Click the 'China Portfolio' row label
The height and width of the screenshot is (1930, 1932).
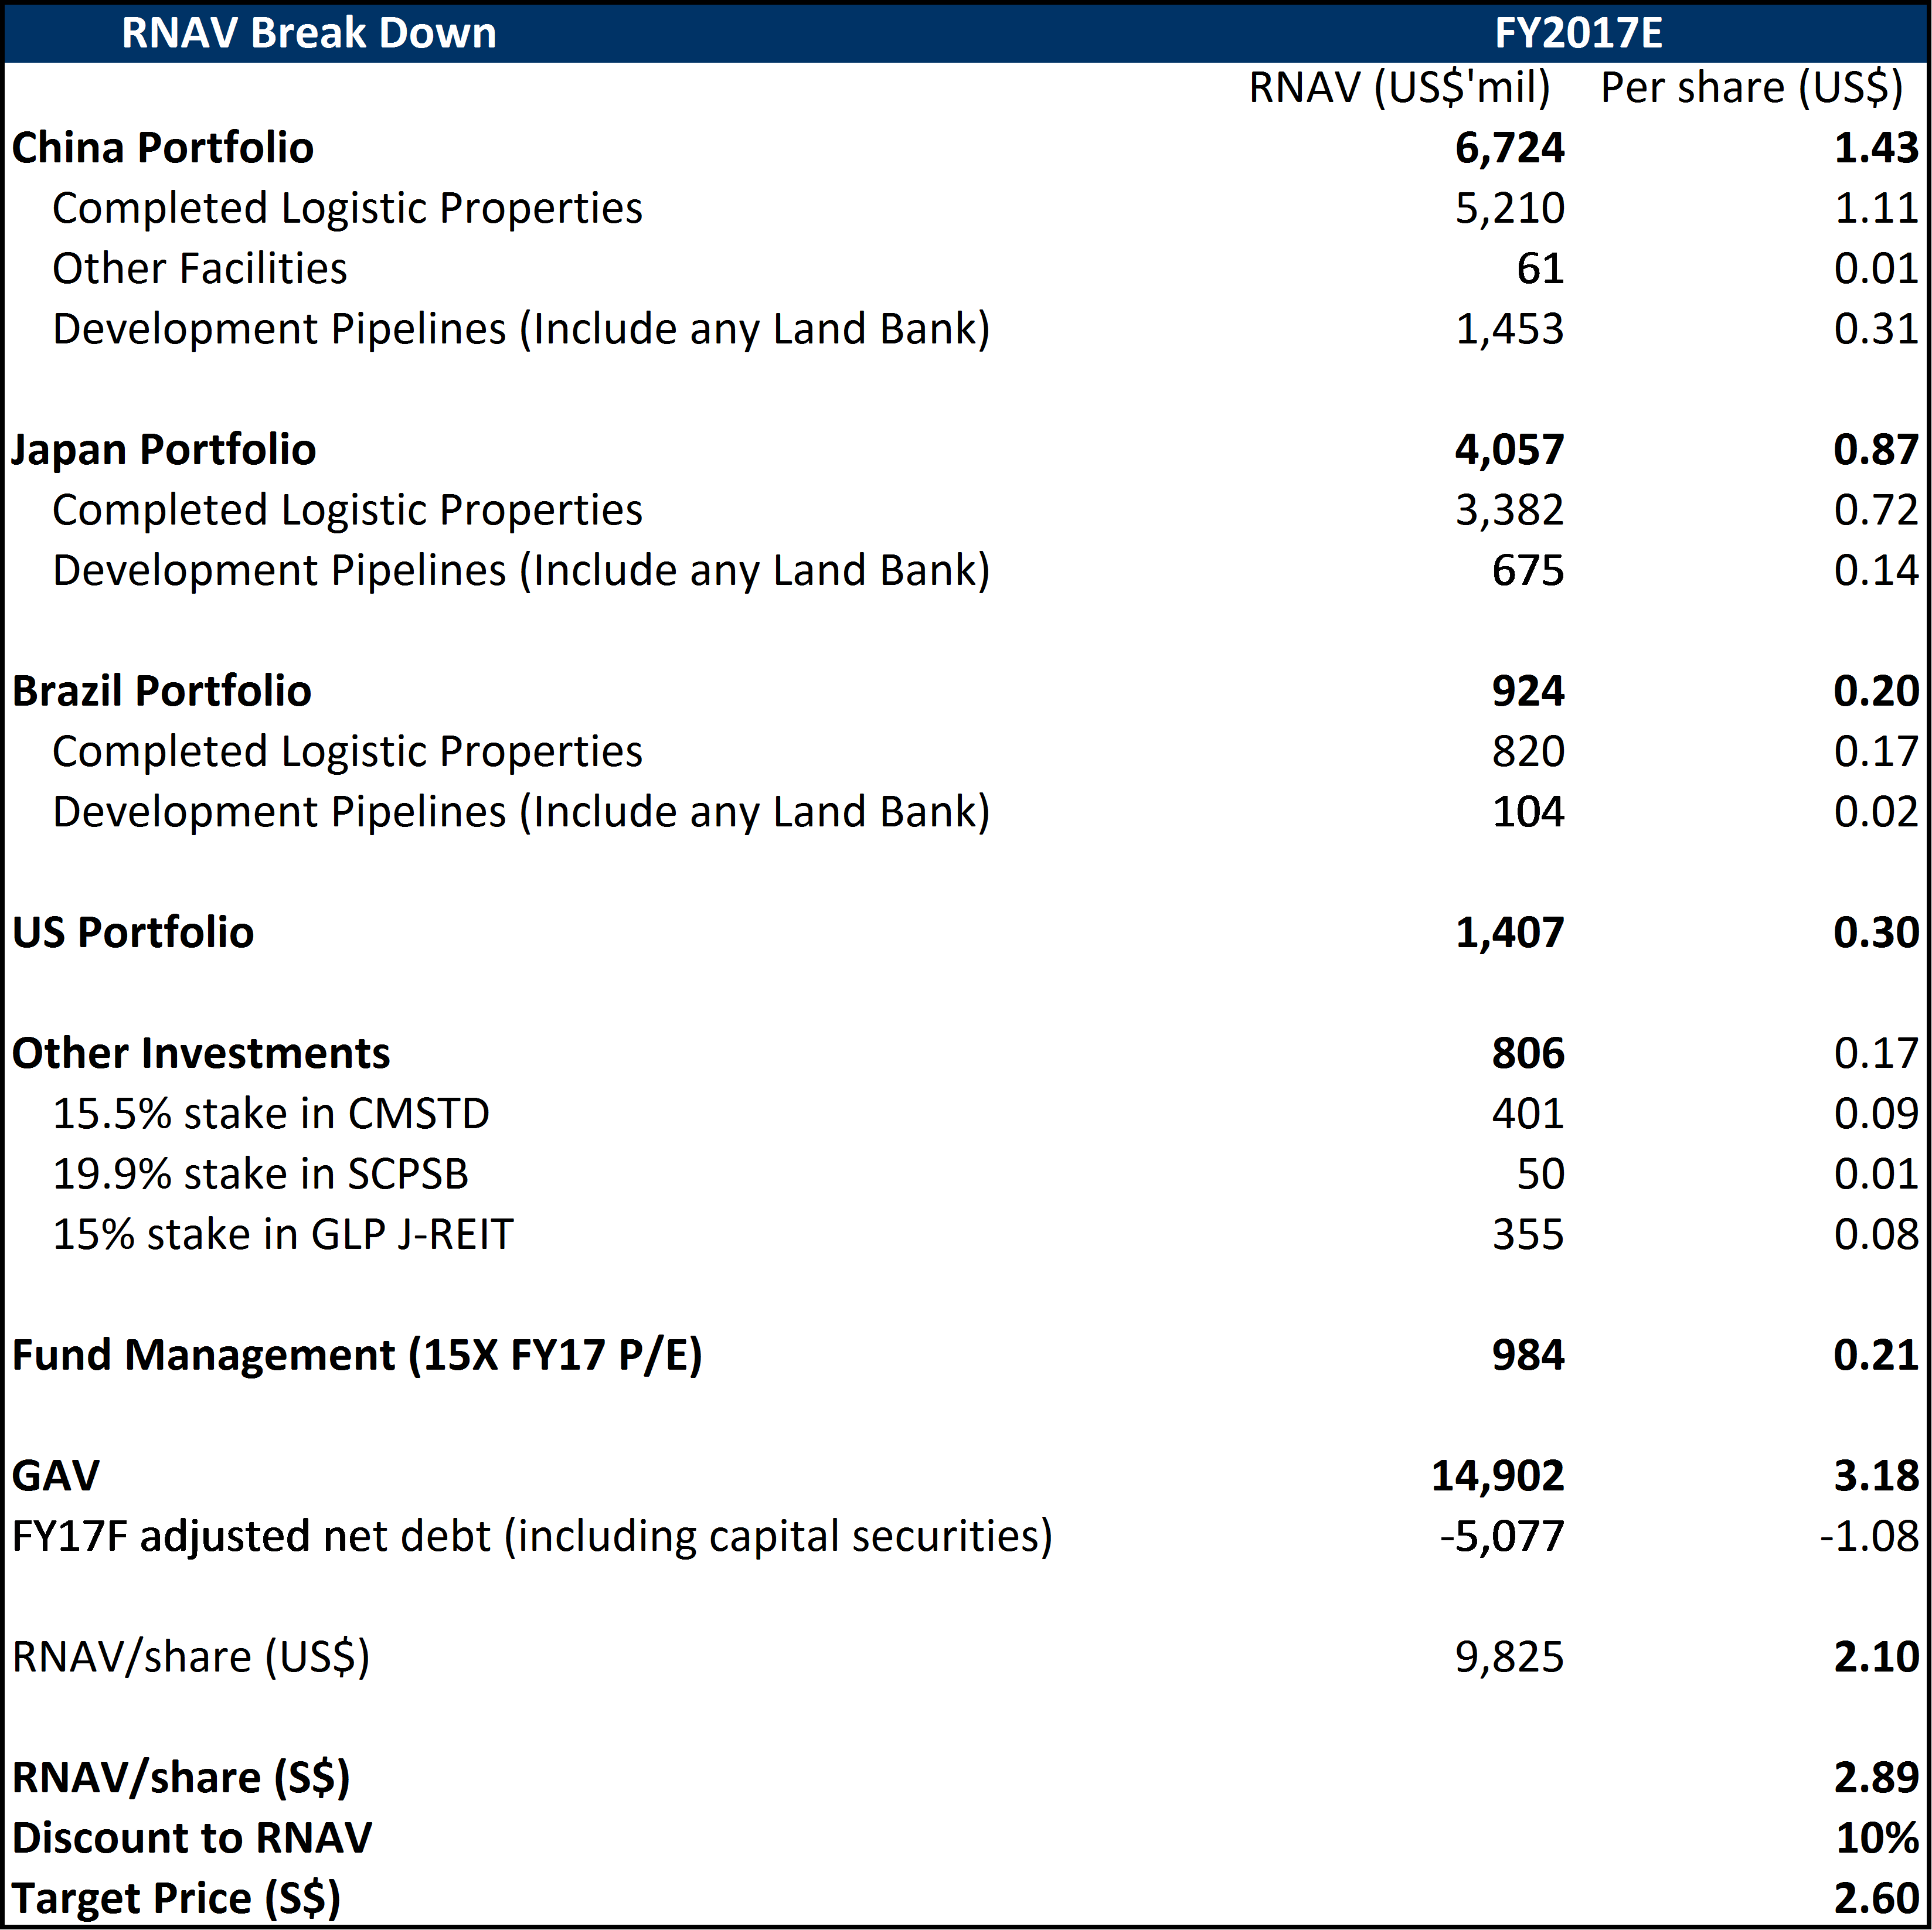(x=163, y=148)
